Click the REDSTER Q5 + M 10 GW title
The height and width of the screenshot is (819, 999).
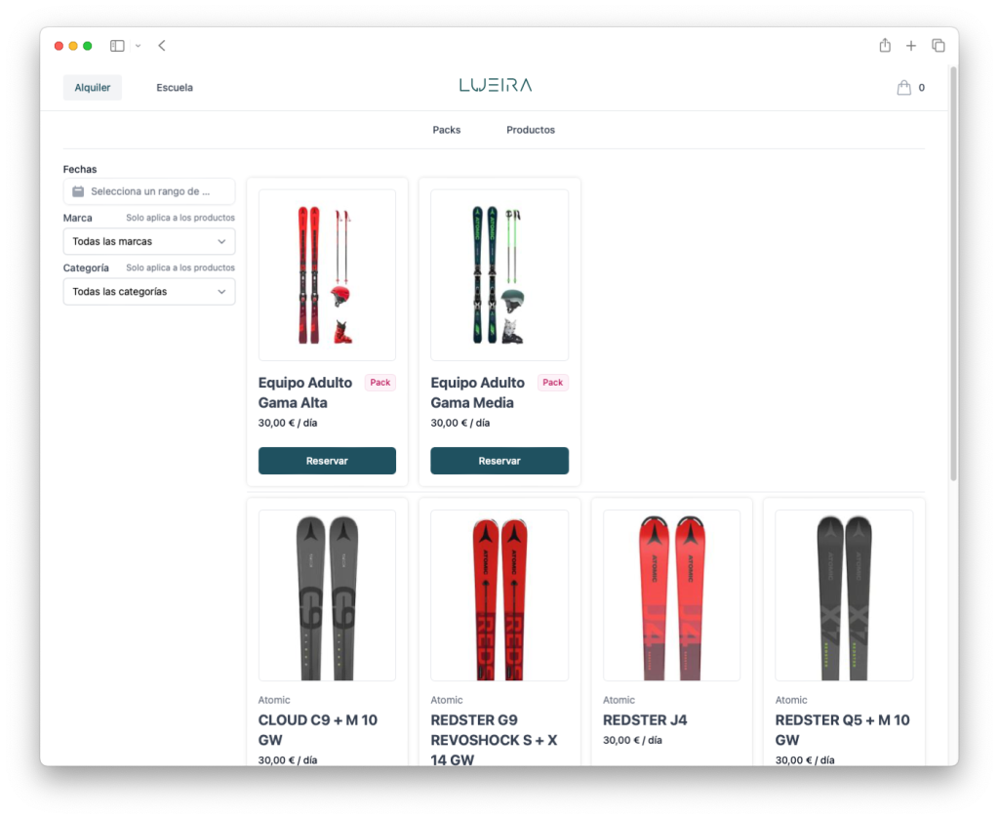(x=842, y=730)
